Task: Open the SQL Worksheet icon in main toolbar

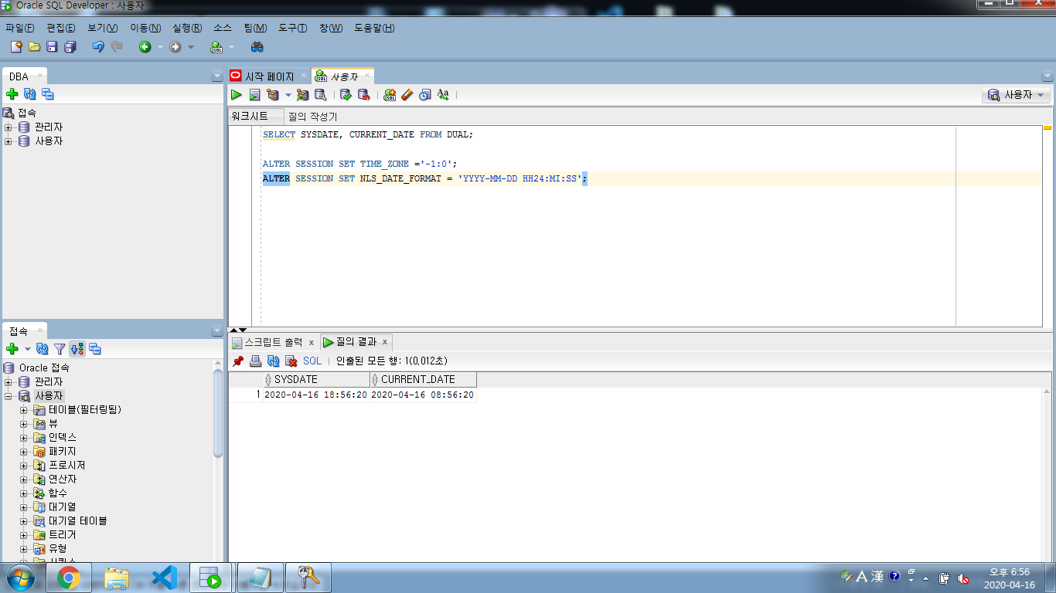Action: pos(216,47)
